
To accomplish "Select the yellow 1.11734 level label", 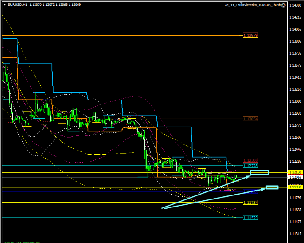I will (x=250, y=203).
